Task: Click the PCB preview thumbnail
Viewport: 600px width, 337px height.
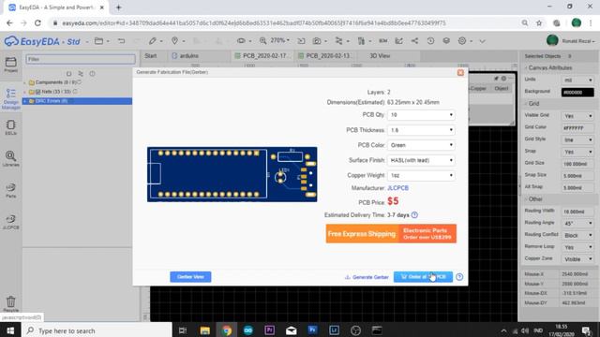Action: click(232, 174)
